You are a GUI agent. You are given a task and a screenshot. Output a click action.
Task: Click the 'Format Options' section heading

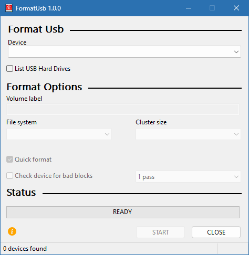click(x=44, y=87)
